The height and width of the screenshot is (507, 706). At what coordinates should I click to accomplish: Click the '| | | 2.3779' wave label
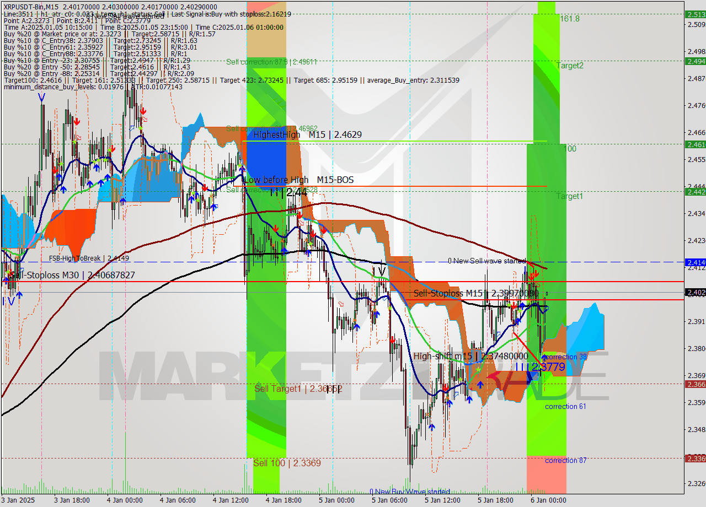click(x=541, y=366)
